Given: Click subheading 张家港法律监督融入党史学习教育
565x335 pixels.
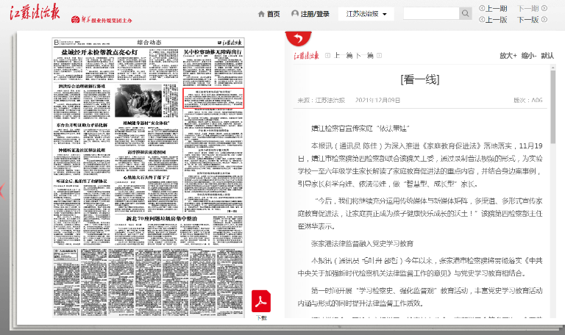Looking at the screenshot, I should (362, 244).
